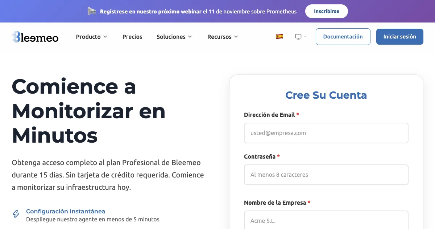Screen dimensions: 435x229
Task: Click the Cree Su Cuenta heading
Action: click(x=326, y=95)
